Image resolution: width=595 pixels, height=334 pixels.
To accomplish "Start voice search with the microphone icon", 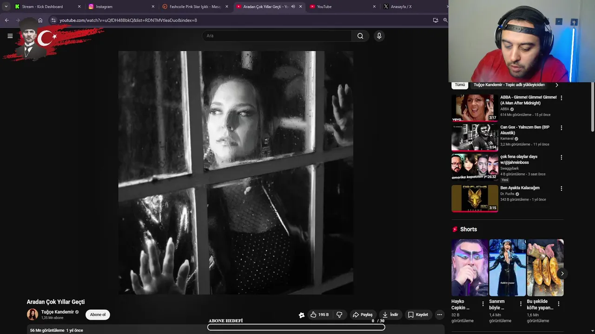I will [x=379, y=36].
